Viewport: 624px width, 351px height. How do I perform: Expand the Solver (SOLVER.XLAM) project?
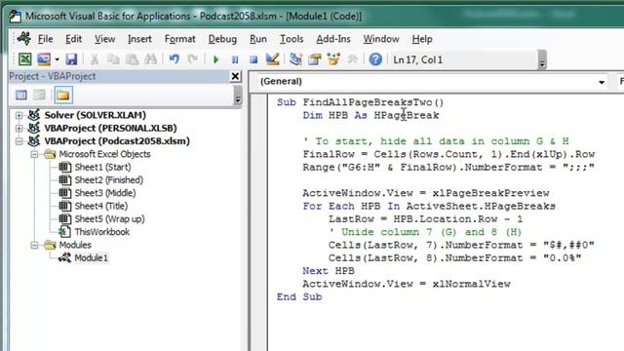coord(19,115)
